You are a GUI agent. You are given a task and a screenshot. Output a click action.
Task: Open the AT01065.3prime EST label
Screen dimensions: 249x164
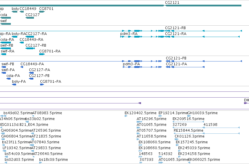(174, 160)
